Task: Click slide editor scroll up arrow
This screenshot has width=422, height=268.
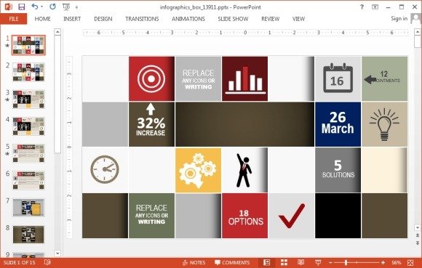Action: tap(418, 32)
